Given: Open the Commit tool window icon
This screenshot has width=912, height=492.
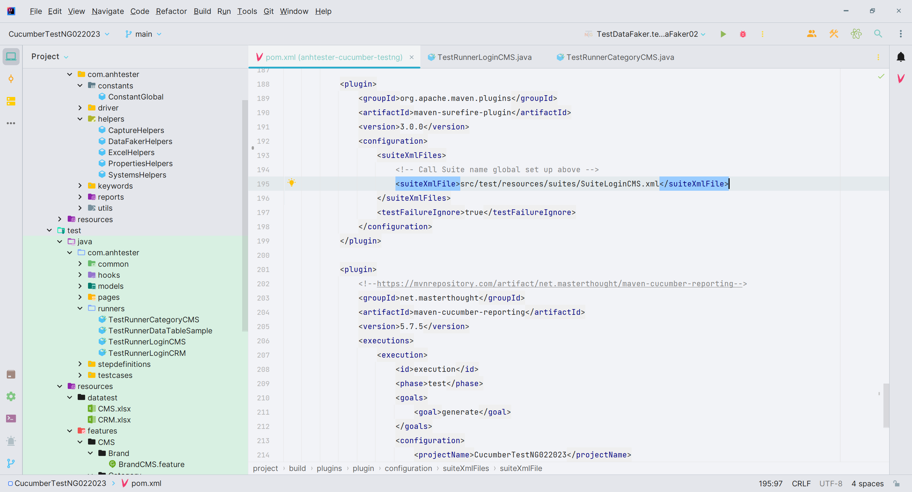Looking at the screenshot, I should pos(11,79).
